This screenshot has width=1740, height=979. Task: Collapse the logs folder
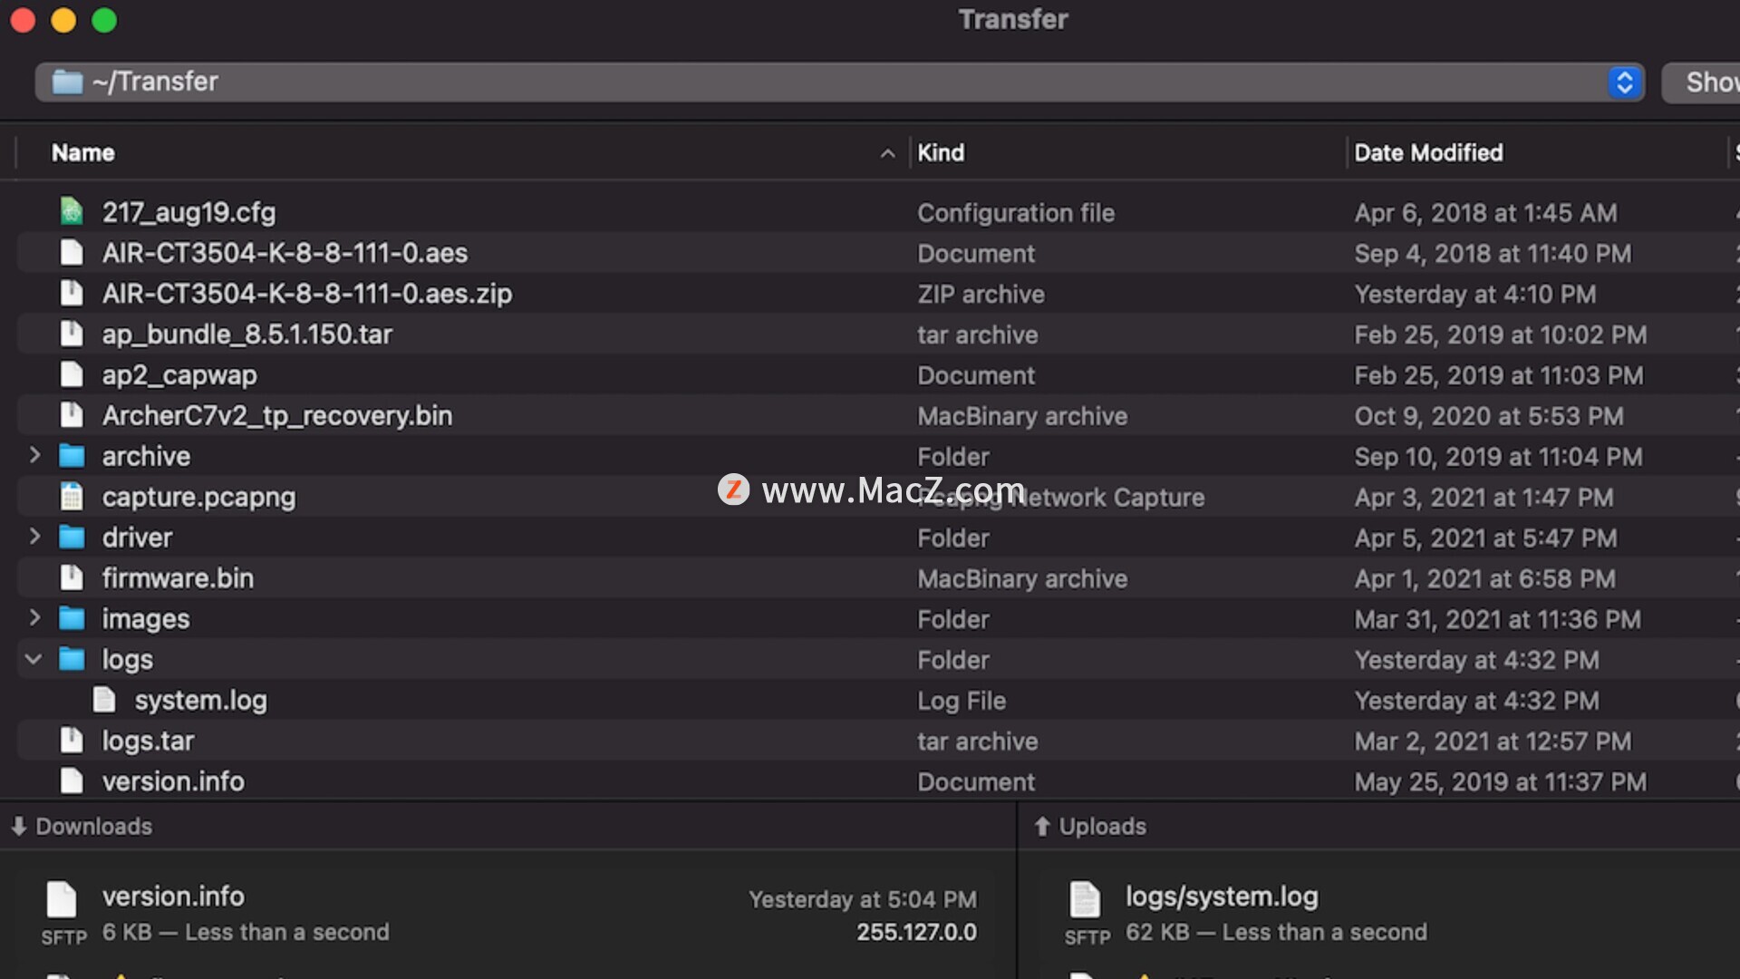[34, 659]
